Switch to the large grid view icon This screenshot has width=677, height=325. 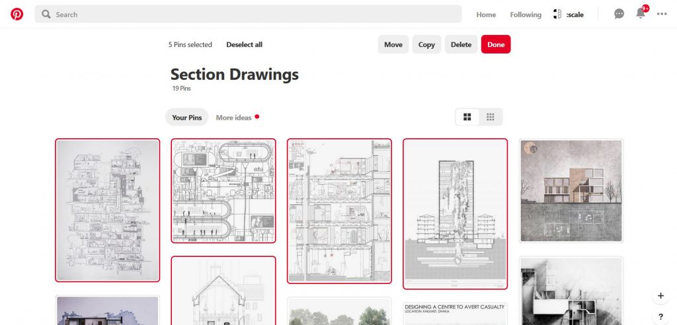pos(467,117)
